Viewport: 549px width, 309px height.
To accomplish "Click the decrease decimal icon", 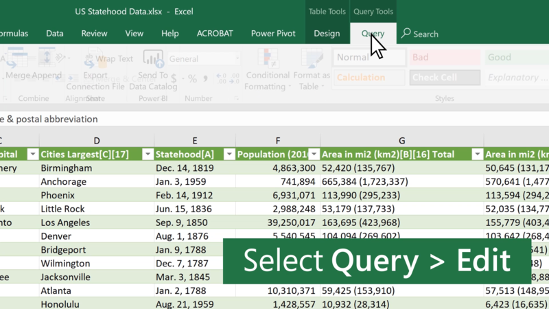I will [234, 78].
